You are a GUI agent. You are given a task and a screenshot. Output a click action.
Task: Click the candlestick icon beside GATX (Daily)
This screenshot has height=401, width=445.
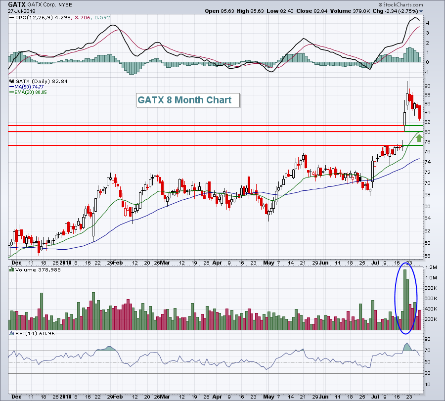coord(12,82)
